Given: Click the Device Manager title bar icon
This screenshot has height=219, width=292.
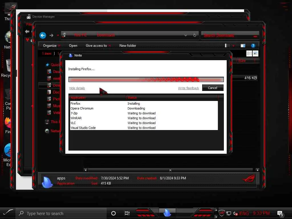Looking at the screenshot, I should pos(29,17).
